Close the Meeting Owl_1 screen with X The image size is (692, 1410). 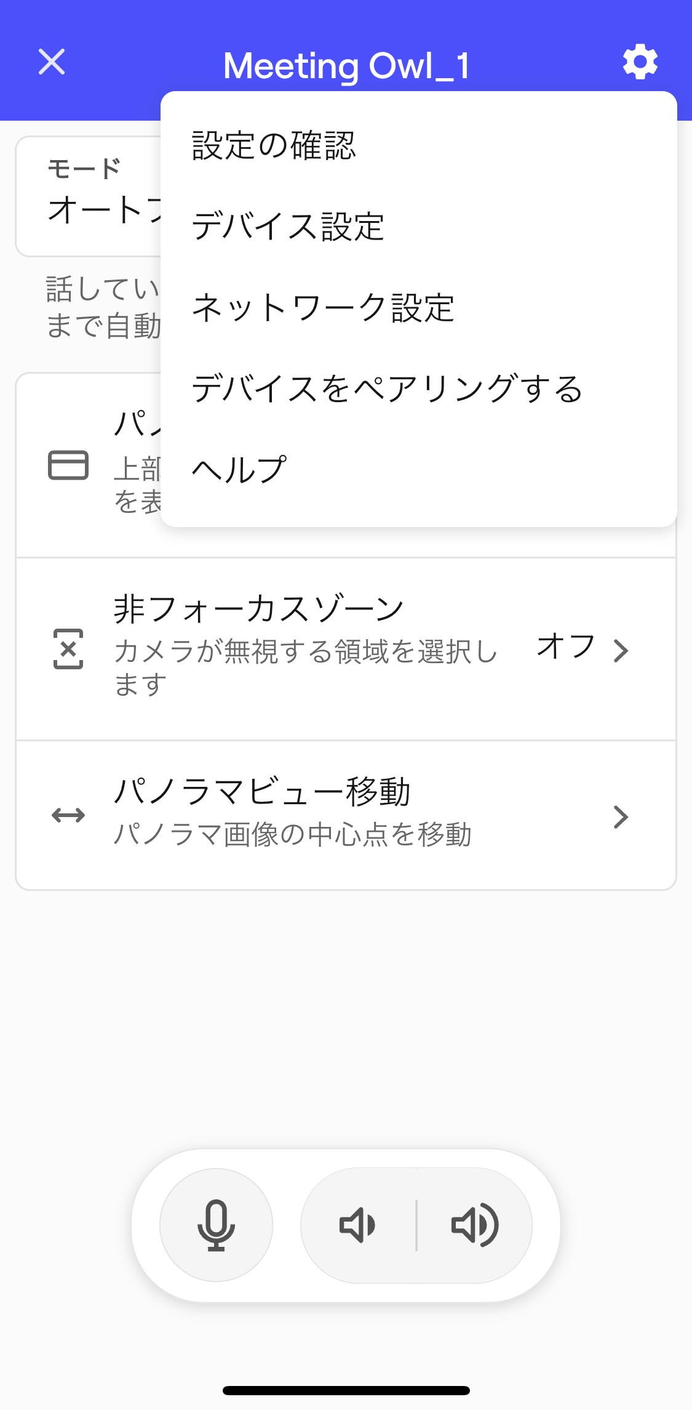(x=52, y=62)
